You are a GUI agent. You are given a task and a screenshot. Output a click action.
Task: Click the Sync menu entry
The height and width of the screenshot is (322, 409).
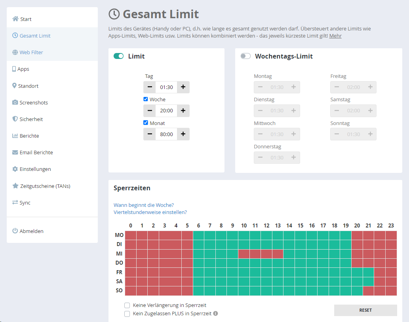(52, 203)
